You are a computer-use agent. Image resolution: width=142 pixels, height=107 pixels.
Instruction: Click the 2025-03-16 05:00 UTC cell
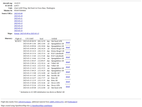click(30, 88)
